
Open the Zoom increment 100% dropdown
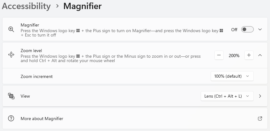point(232,76)
